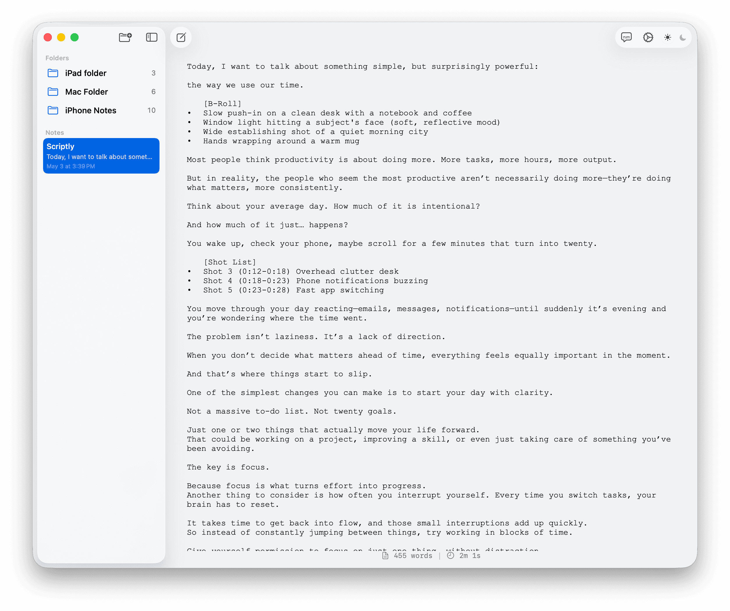Click the '455 words' count in status bar
The height and width of the screenshot is (611, 730).
point(413,556)
